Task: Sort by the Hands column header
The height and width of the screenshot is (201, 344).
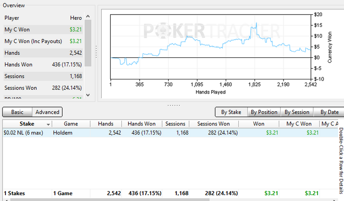Action: (x=106, y=124)
